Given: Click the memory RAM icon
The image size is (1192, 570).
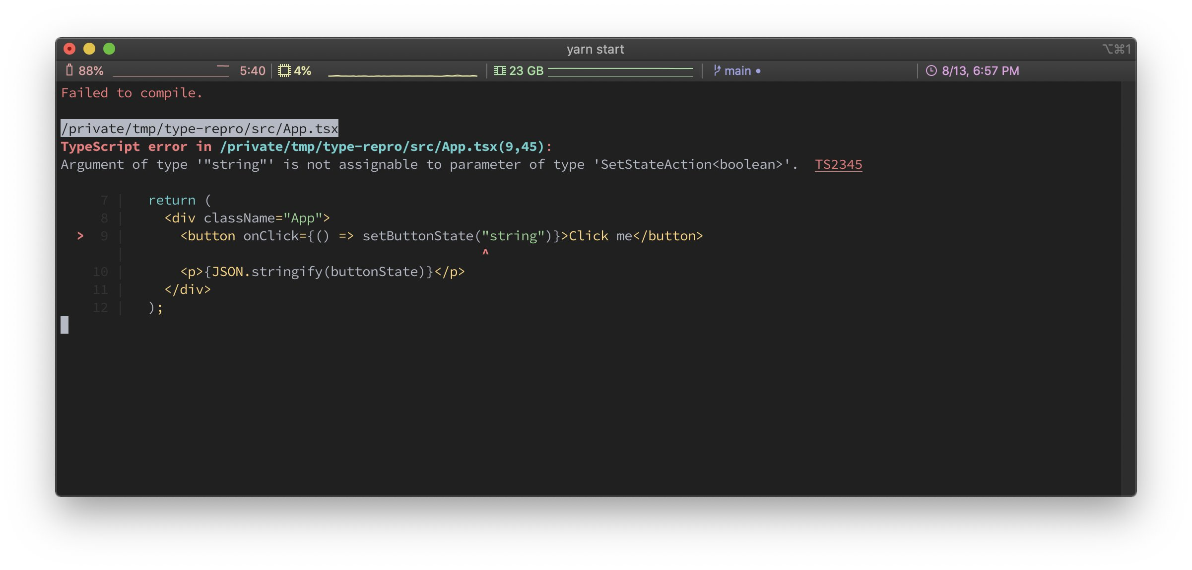Looking at the screenshot, I should coord(500,71).
